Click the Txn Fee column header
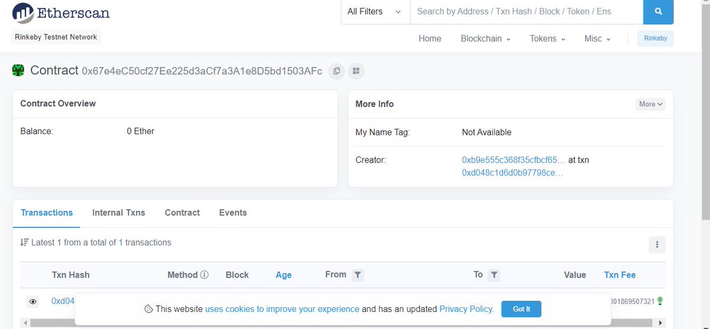Image resolution: width=710 pixels, height=329 pixels. [x=620, y=275]
